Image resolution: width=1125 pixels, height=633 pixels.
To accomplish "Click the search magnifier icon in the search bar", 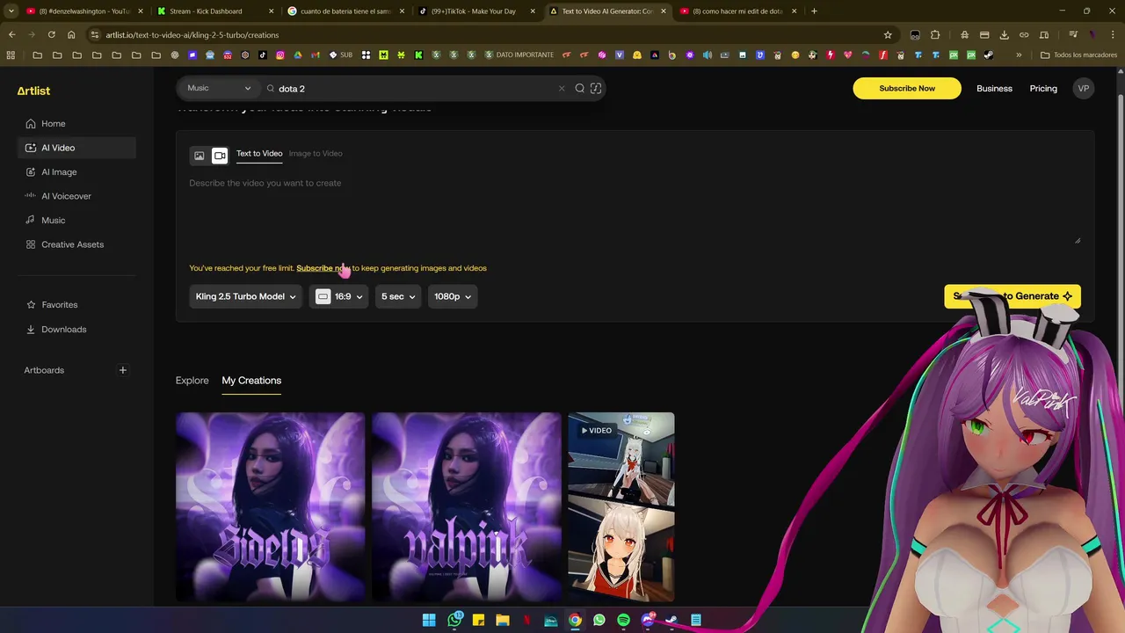I will (580, 88).
